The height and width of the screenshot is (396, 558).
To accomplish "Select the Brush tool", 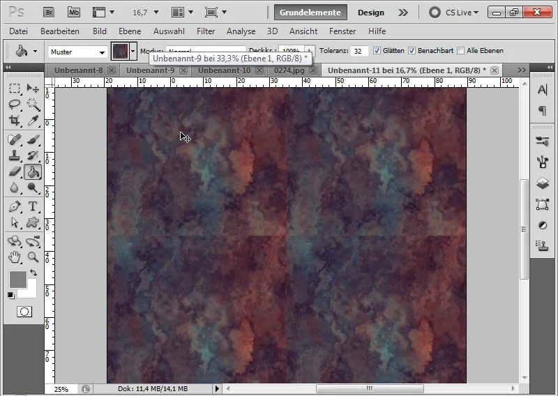I will pyautogui.click(x=33, y=139).
